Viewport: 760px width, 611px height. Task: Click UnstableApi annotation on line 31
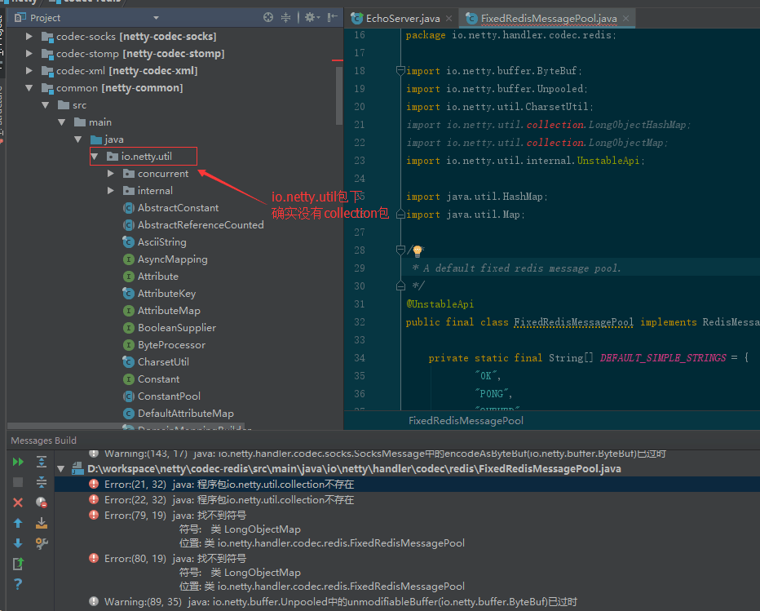[x=440, y=304]
